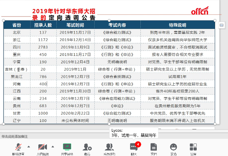Screen dimensions: 228x156
Task: Click the 河南 province cell
Action: pyautogui.click(x=17, y=84)
